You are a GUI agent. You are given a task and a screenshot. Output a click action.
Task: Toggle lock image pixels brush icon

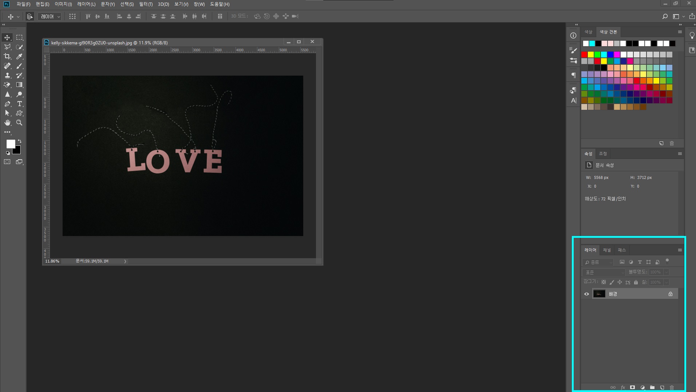612,282
